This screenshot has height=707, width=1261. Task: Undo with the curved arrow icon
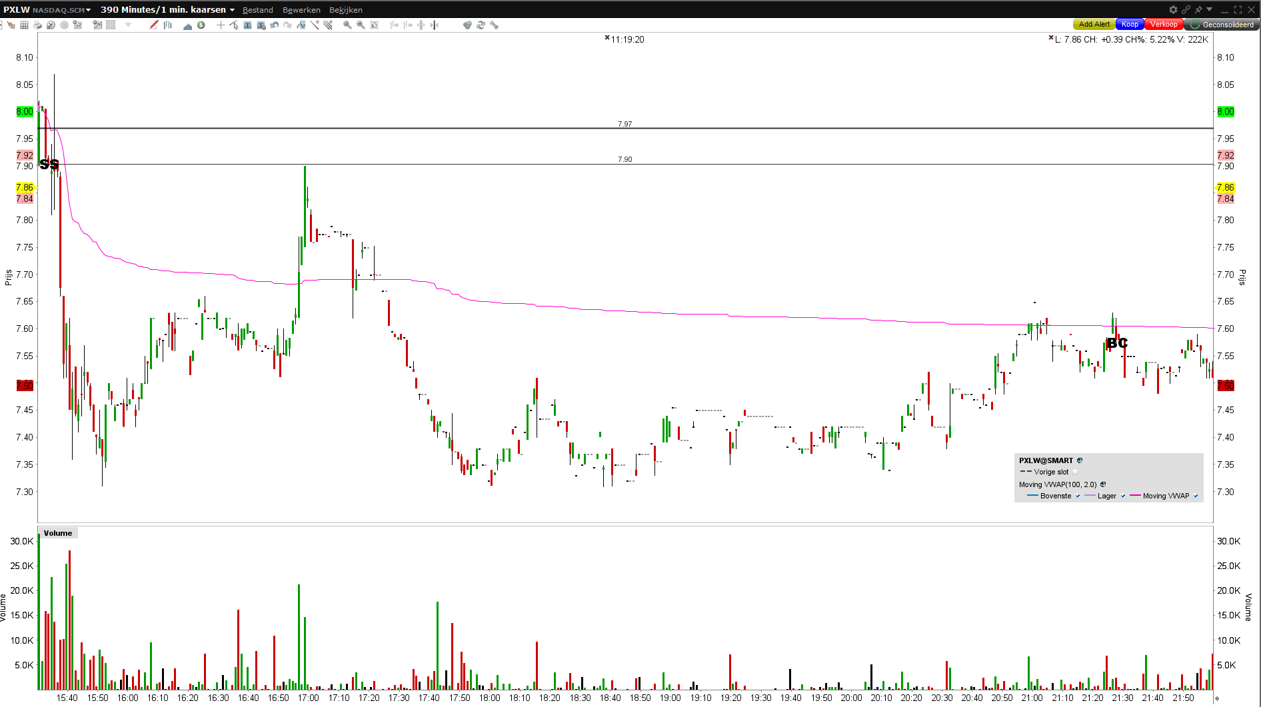click(274, 25)
